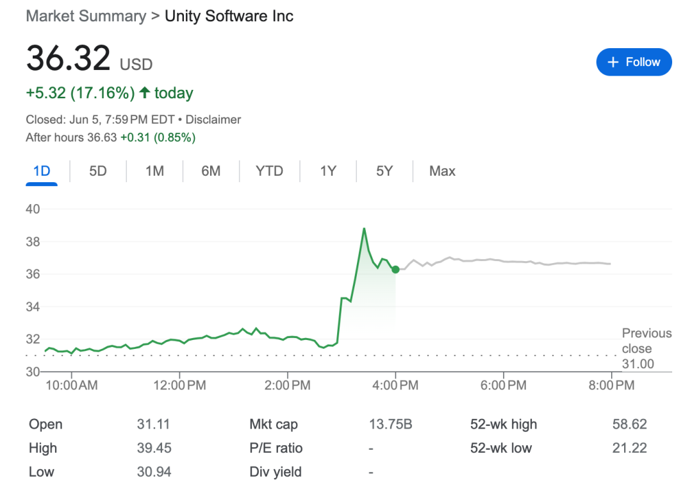Select the 1D time range tab
The height and width of the screenshot is (485, 692).
[42, 171]
